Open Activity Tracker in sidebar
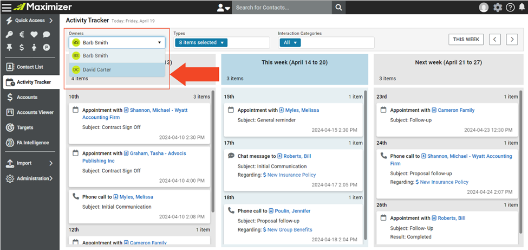The height and width of the screenshot is (250, 528). tap(31, 82)
